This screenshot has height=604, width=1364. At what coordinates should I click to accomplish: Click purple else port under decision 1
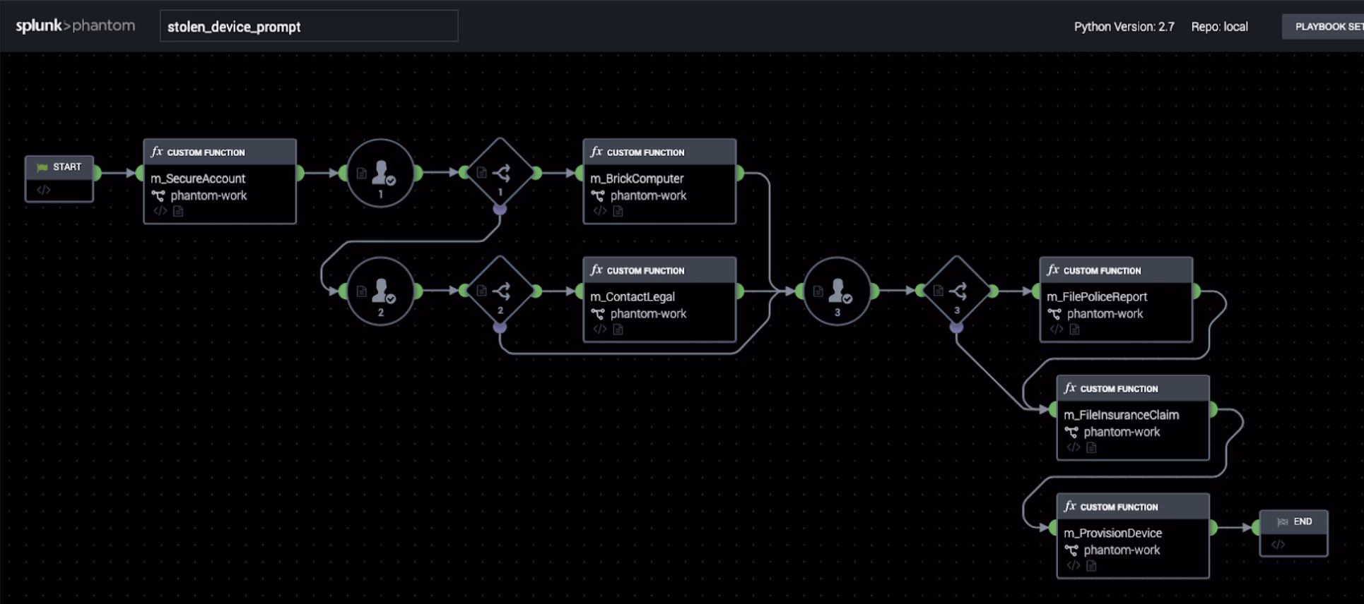coord(500,210)
